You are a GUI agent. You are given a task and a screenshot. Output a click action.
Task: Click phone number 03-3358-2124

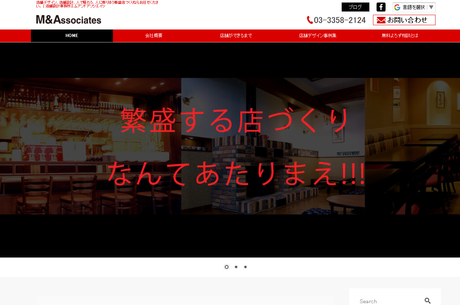(340, 20)
